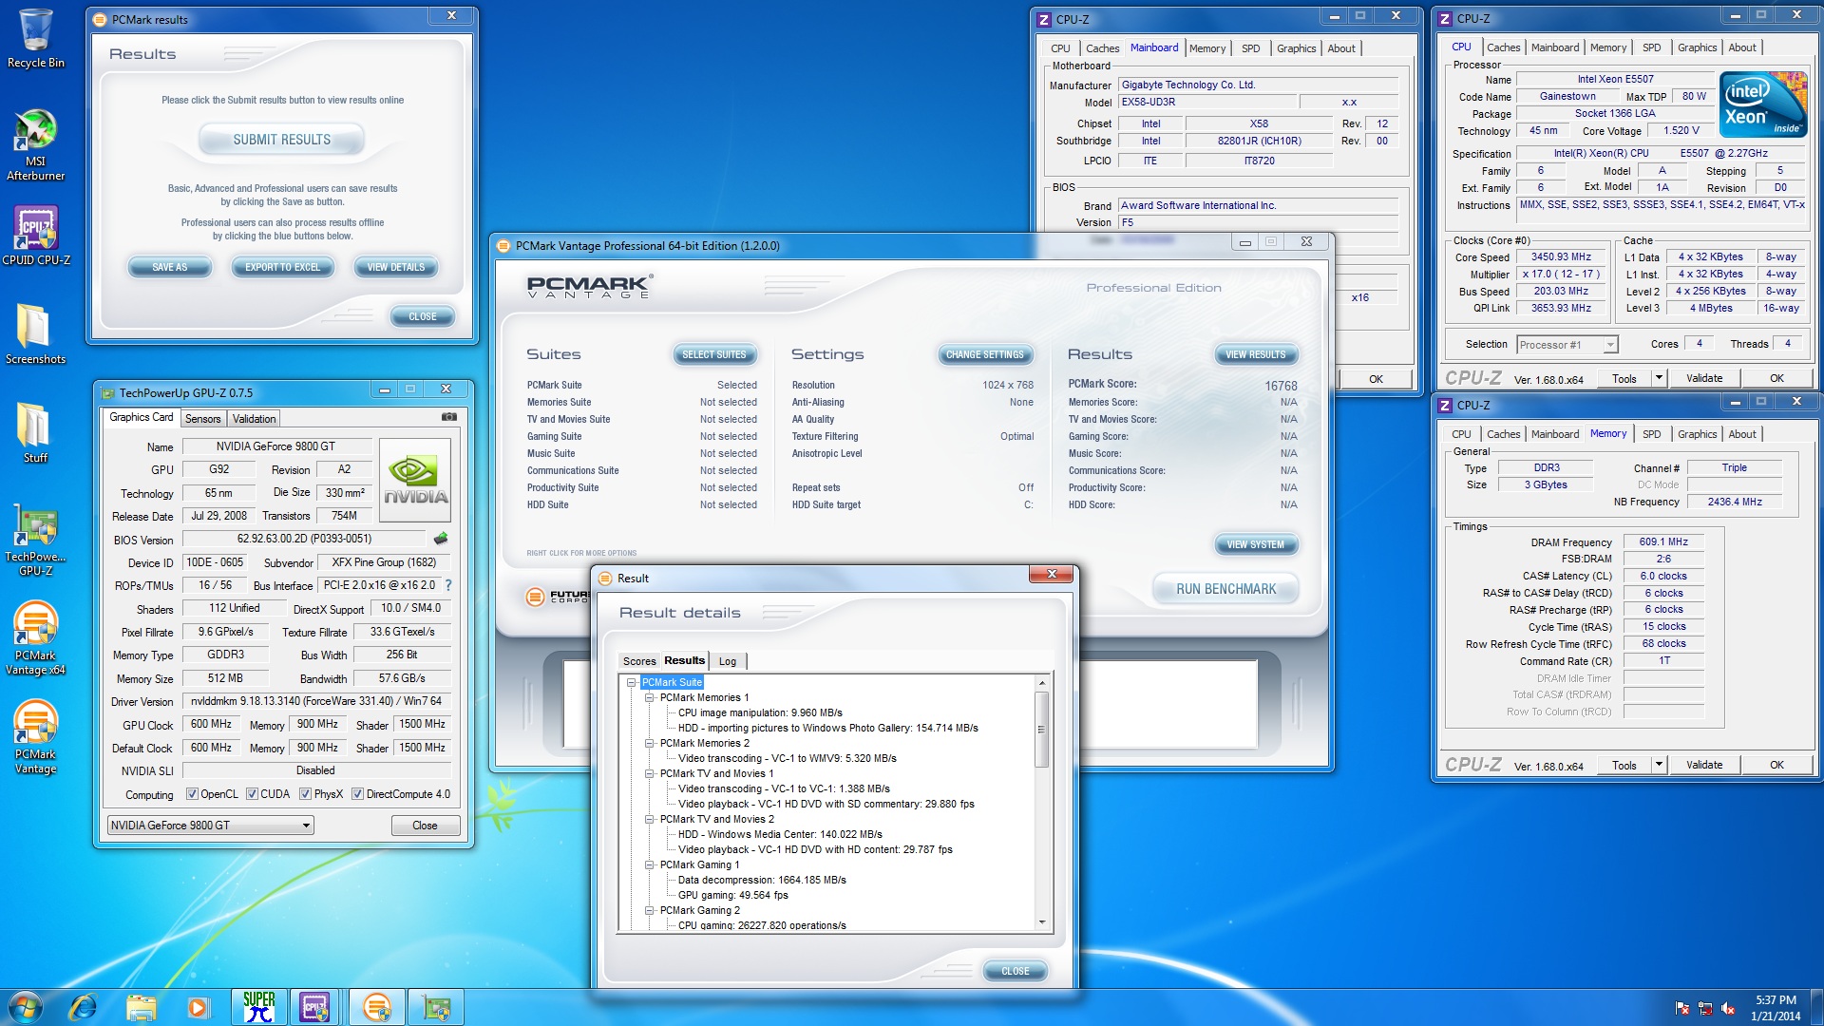
Task: Click the SUBMIT RESULTS button
Action: tap(282, 140)
